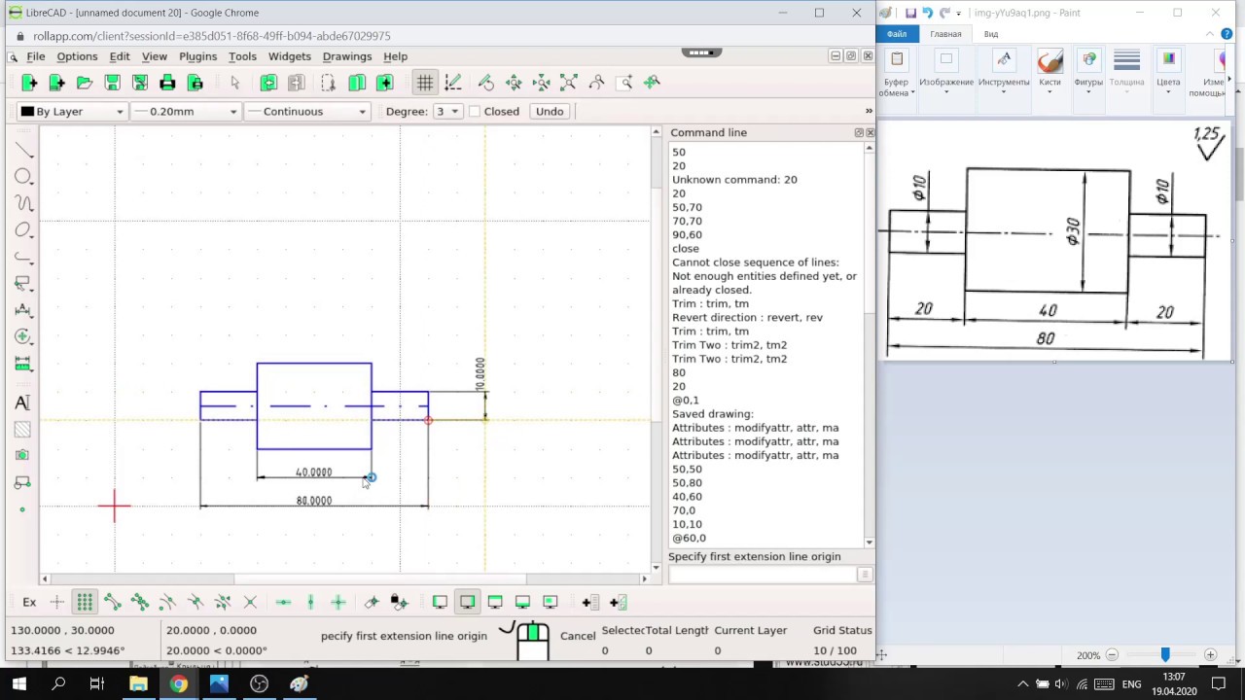Open File Explorer from the Windows taskbar

tap(138, 683)
